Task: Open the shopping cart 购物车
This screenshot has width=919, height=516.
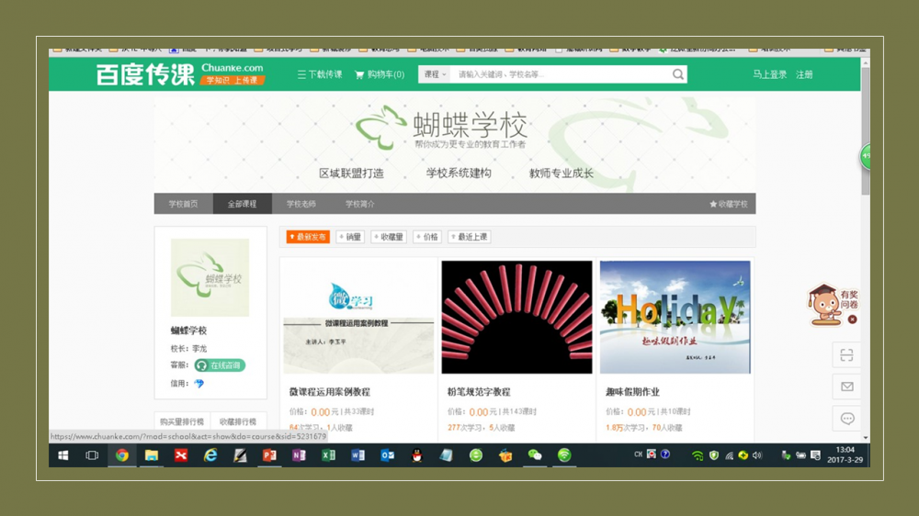Action: [x=380, y=74]
